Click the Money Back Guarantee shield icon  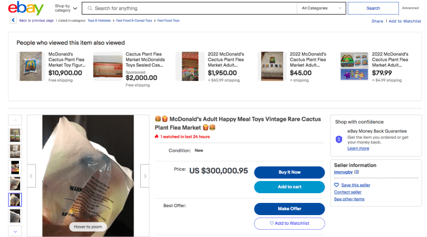(339, 140)
